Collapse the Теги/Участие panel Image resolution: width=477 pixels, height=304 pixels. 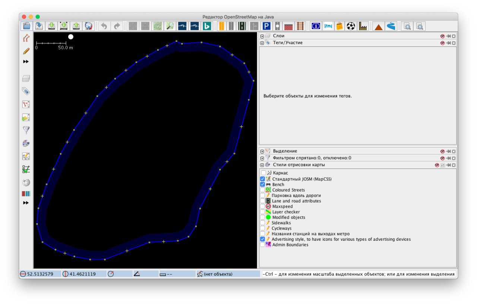[262, 43]
